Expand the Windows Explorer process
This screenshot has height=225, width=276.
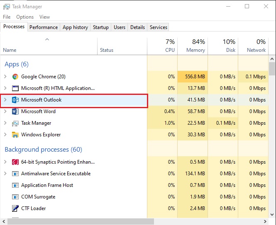[x=5, y=135]
